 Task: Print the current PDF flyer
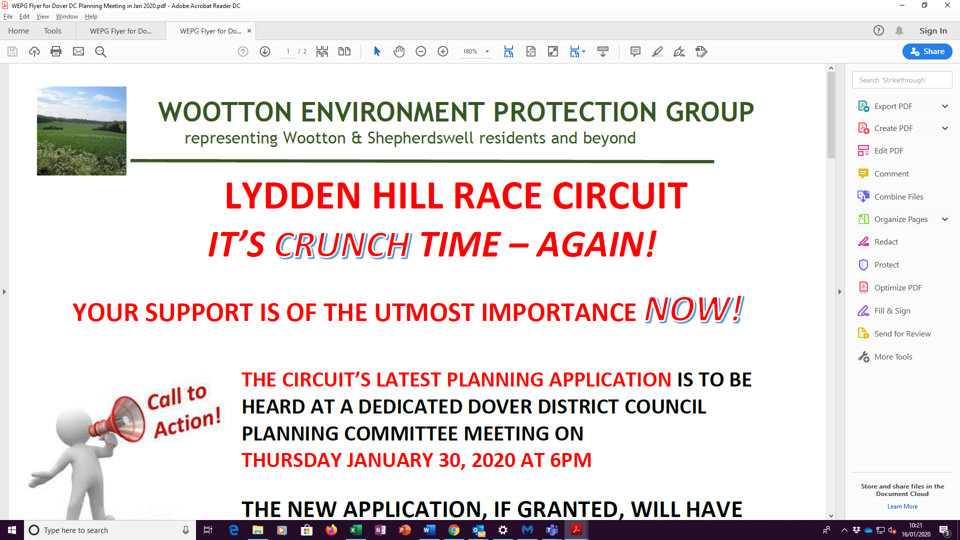(x=55, y=51)
